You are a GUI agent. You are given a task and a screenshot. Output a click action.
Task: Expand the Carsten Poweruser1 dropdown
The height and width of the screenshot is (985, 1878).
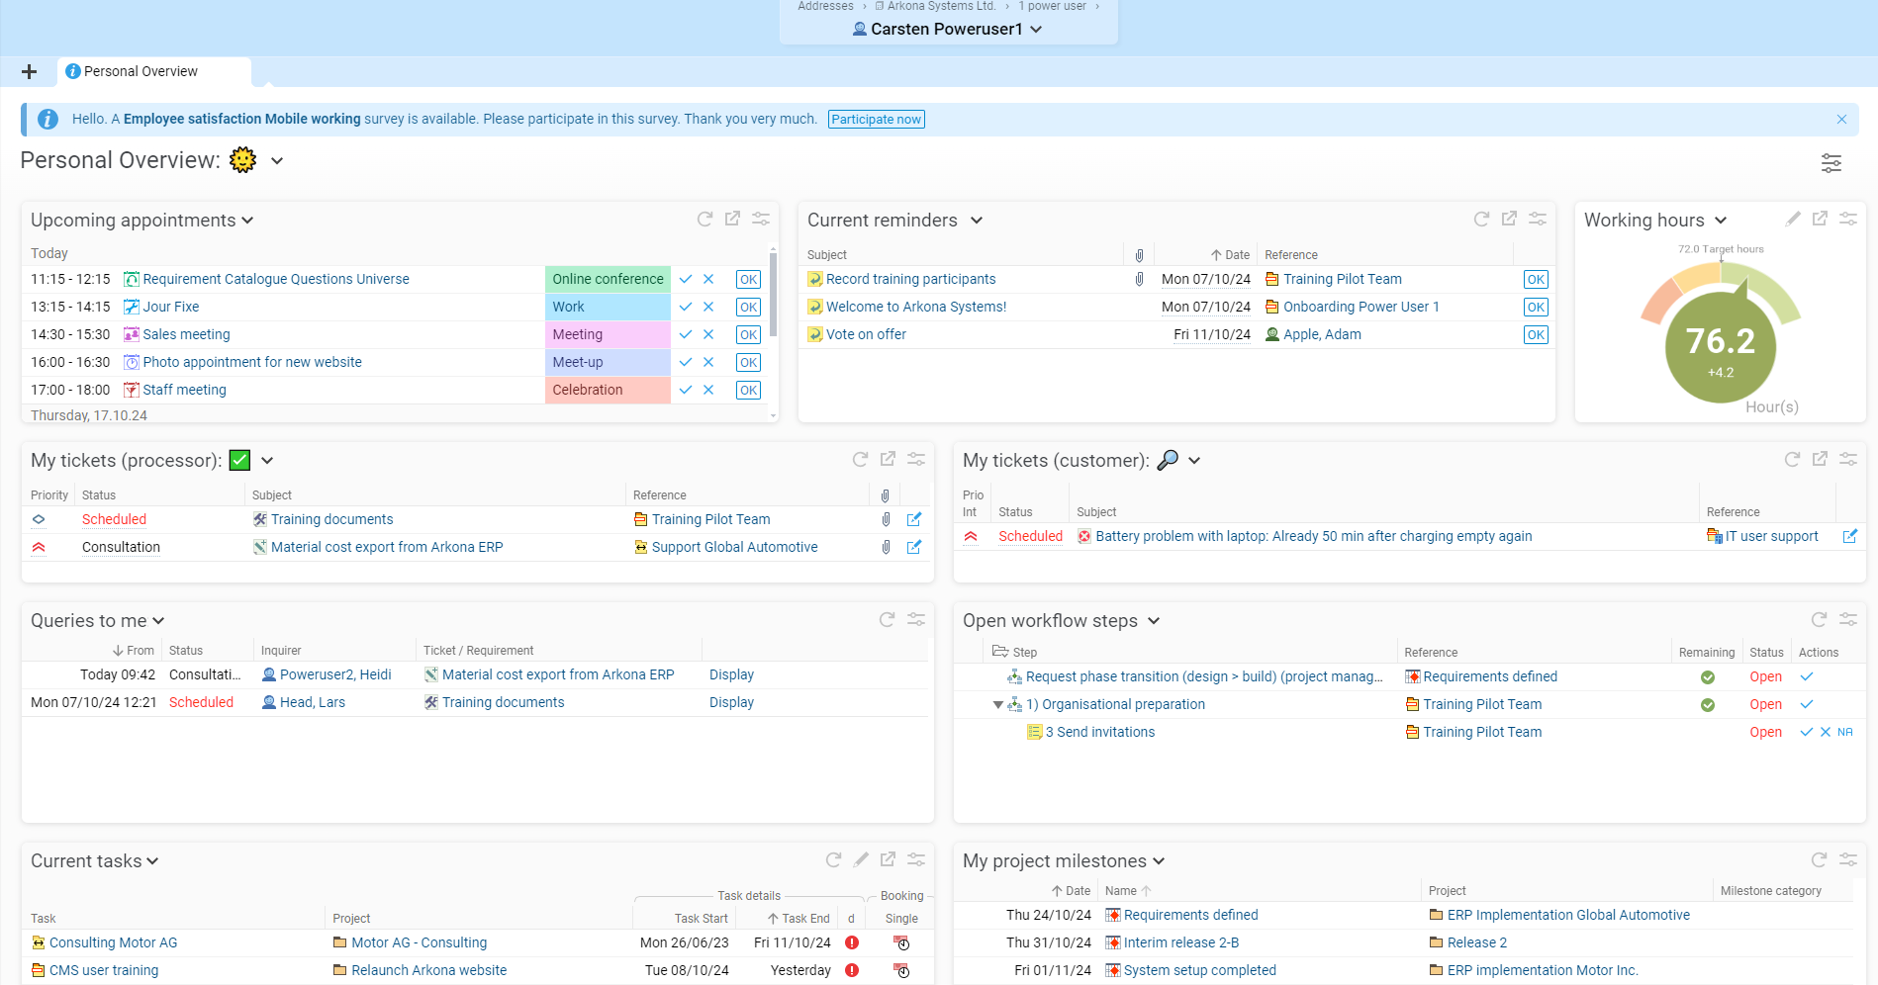1036,29
